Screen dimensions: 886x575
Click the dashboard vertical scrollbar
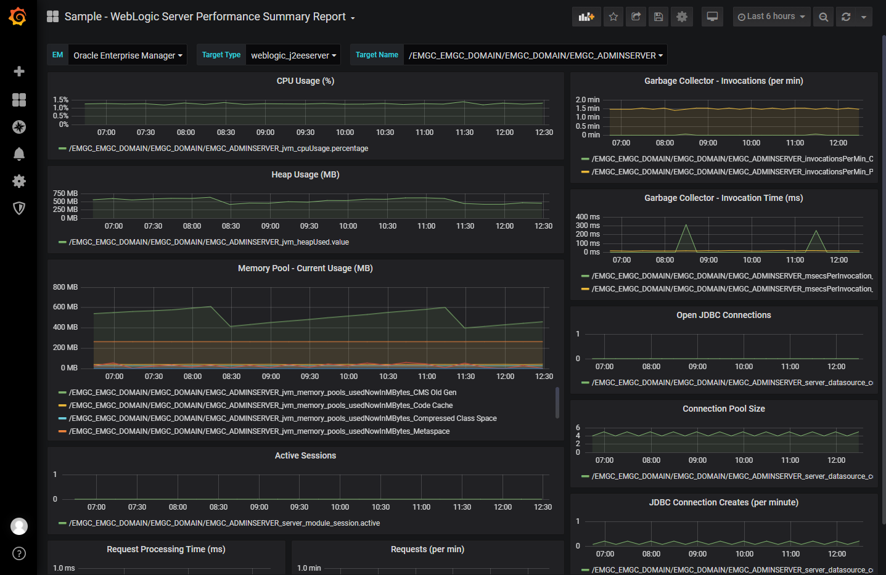884,279
